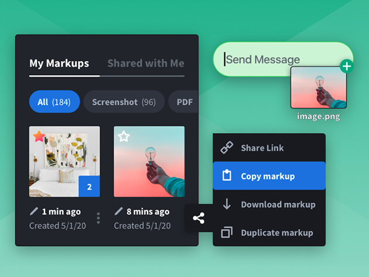Choose Copy markup from the menu
Screen dimensions: 369x277
269,176
